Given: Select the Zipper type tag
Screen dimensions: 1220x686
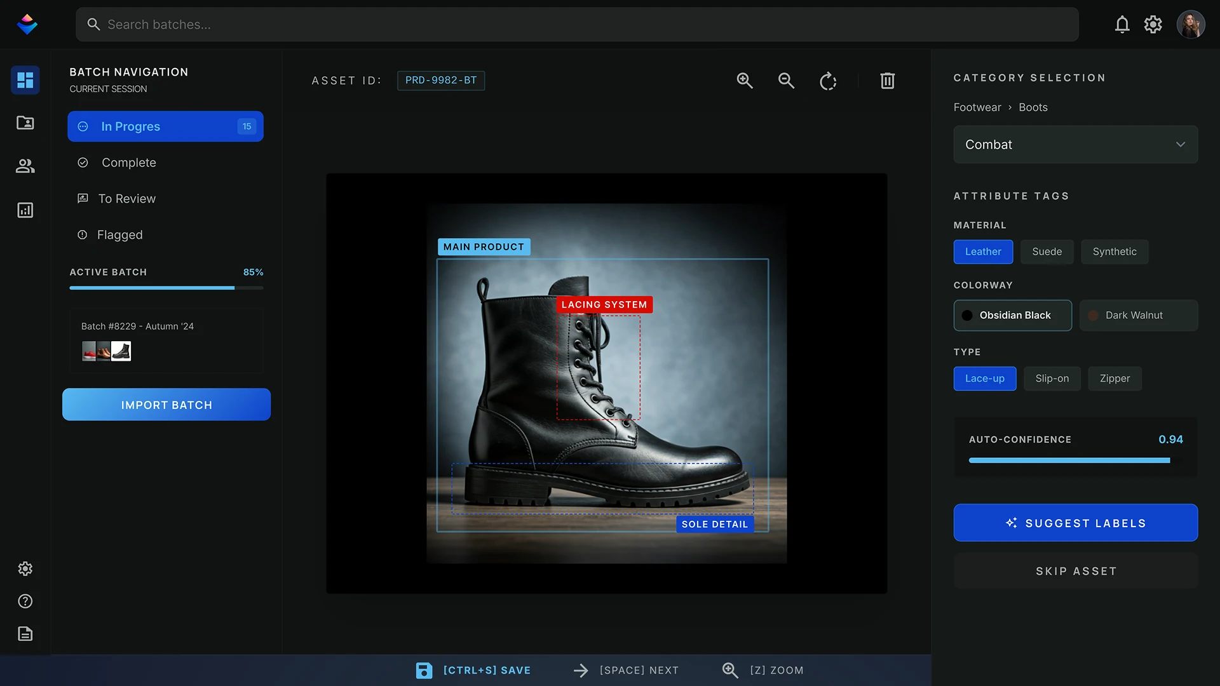Looking at the screenshot, I should (x=1115, y=379).
